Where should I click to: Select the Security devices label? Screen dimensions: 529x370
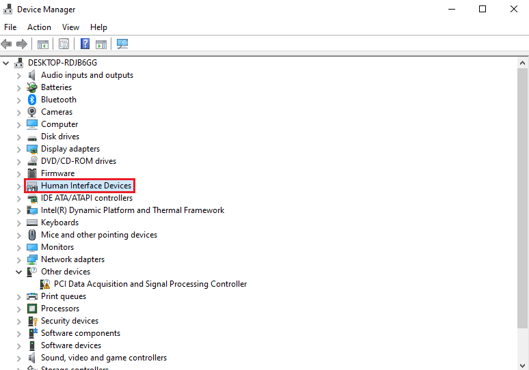[70, 321]
